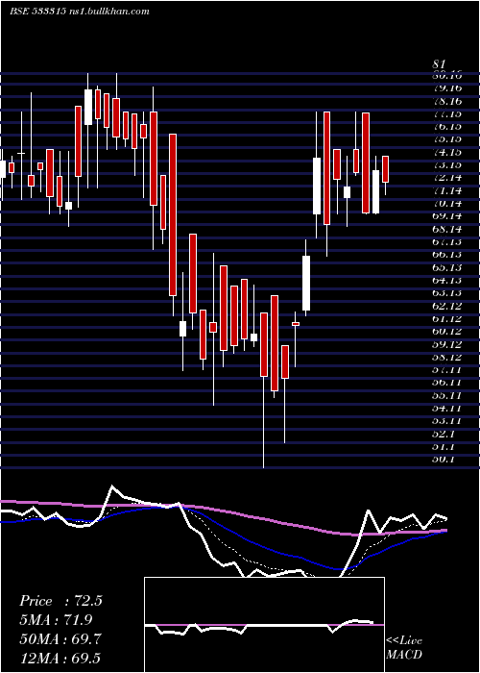
Task: Open the MACD inset chart box
Action: pyautogui.click(x=264, y=625)
